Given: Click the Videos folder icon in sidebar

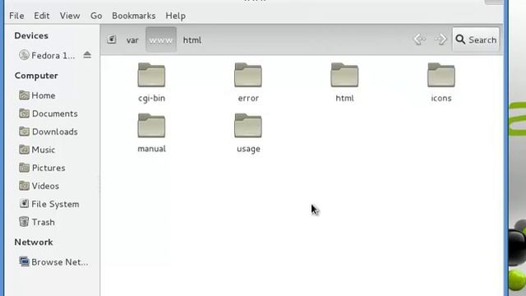Looking at the screenshot, I should [24, 186].
